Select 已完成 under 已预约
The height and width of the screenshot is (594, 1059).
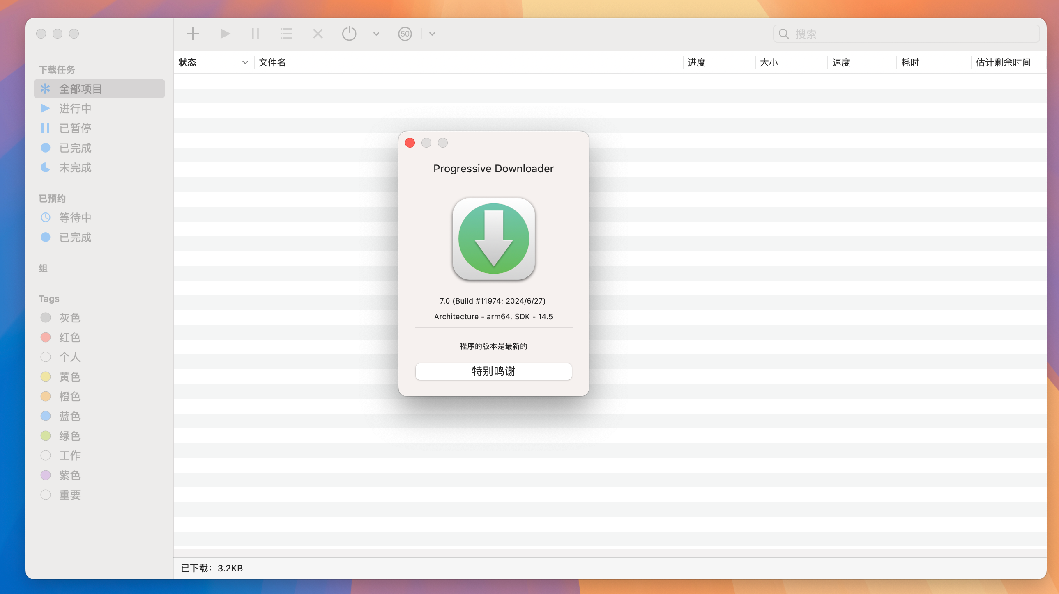click(99, 237)
